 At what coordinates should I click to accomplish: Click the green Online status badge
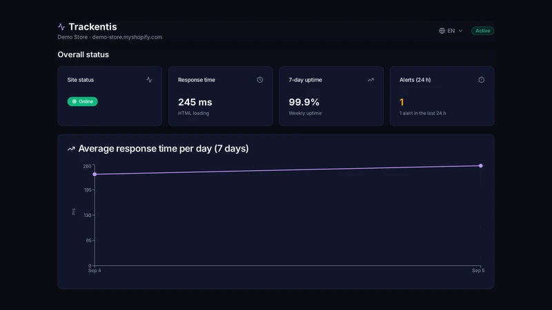[82, 101]
